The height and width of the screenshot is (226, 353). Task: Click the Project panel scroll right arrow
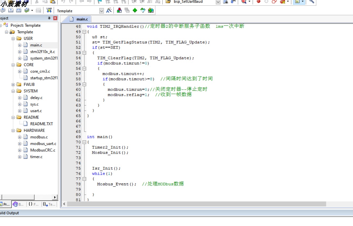tap(55, 197)
